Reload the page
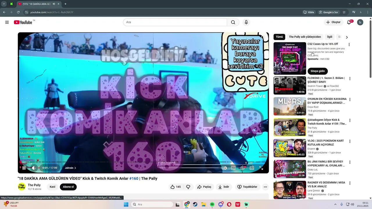The image size is (372, 209). (18, 12)
